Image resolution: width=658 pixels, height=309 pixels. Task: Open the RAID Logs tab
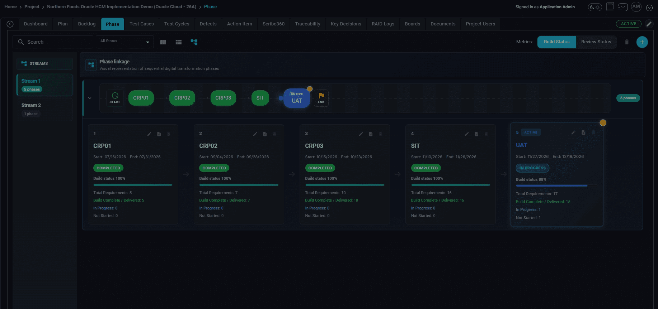pyautogui.click(x=383, y=24)
